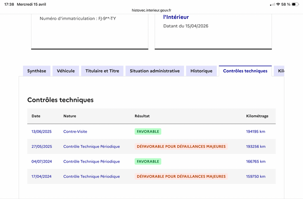Click the 13/06/2025 inspection date
Screen dimensions: 303x199
tap(42, 132)
